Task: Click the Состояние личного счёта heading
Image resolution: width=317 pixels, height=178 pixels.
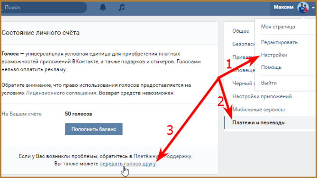Action: (40, 33)
